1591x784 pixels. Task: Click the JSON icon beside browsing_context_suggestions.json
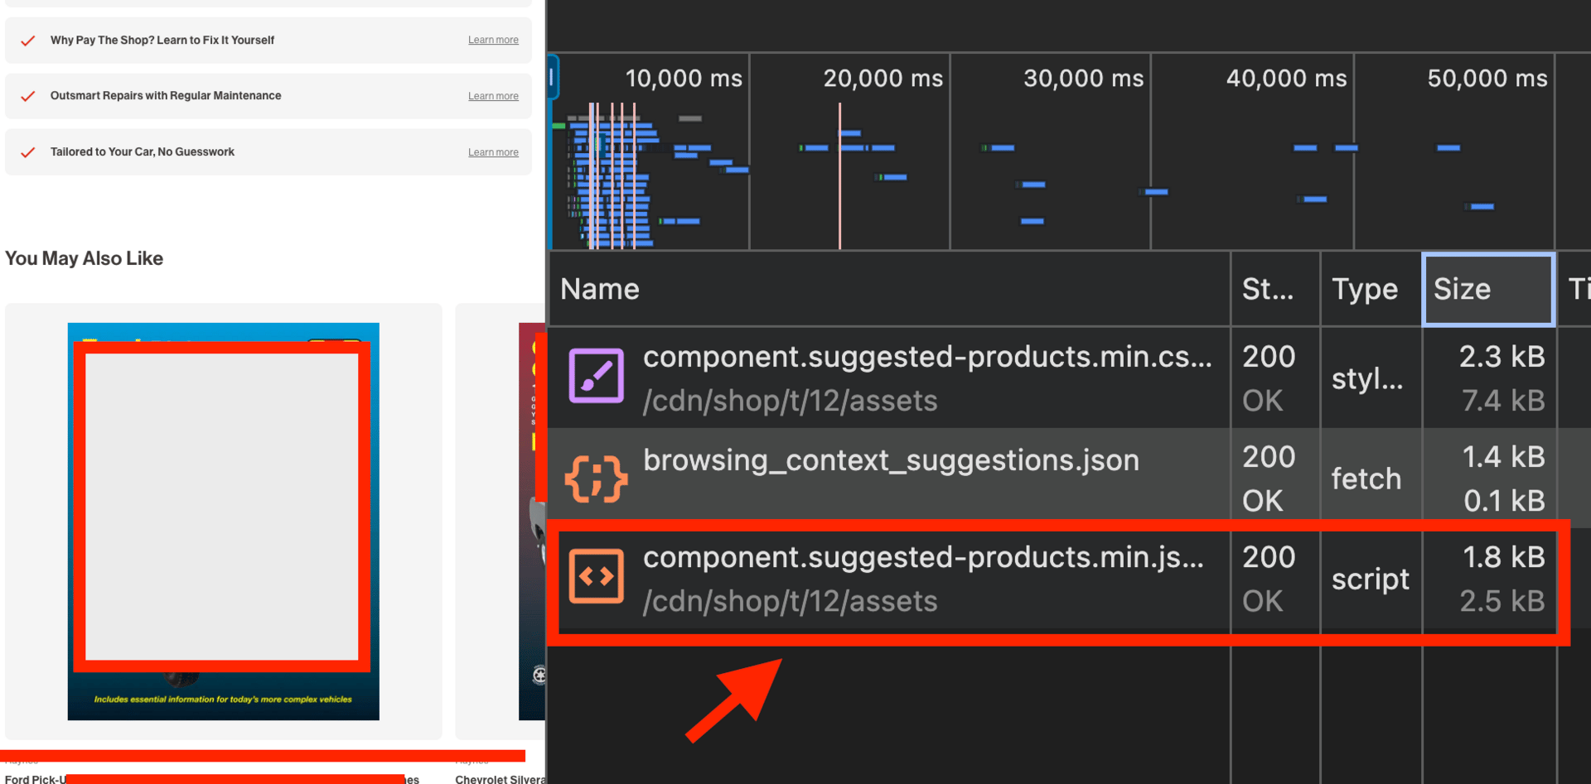pos(596,479)
